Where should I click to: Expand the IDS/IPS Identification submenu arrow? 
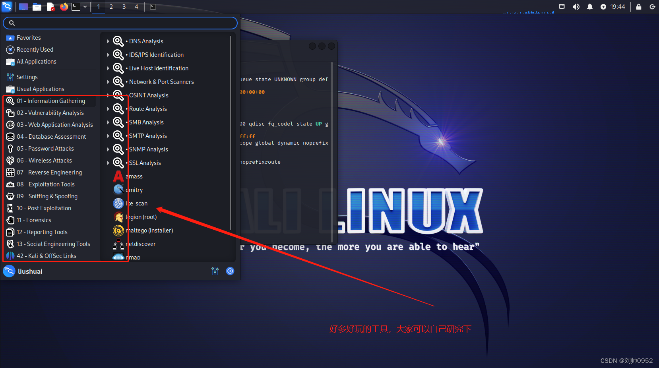click(108, 55)
